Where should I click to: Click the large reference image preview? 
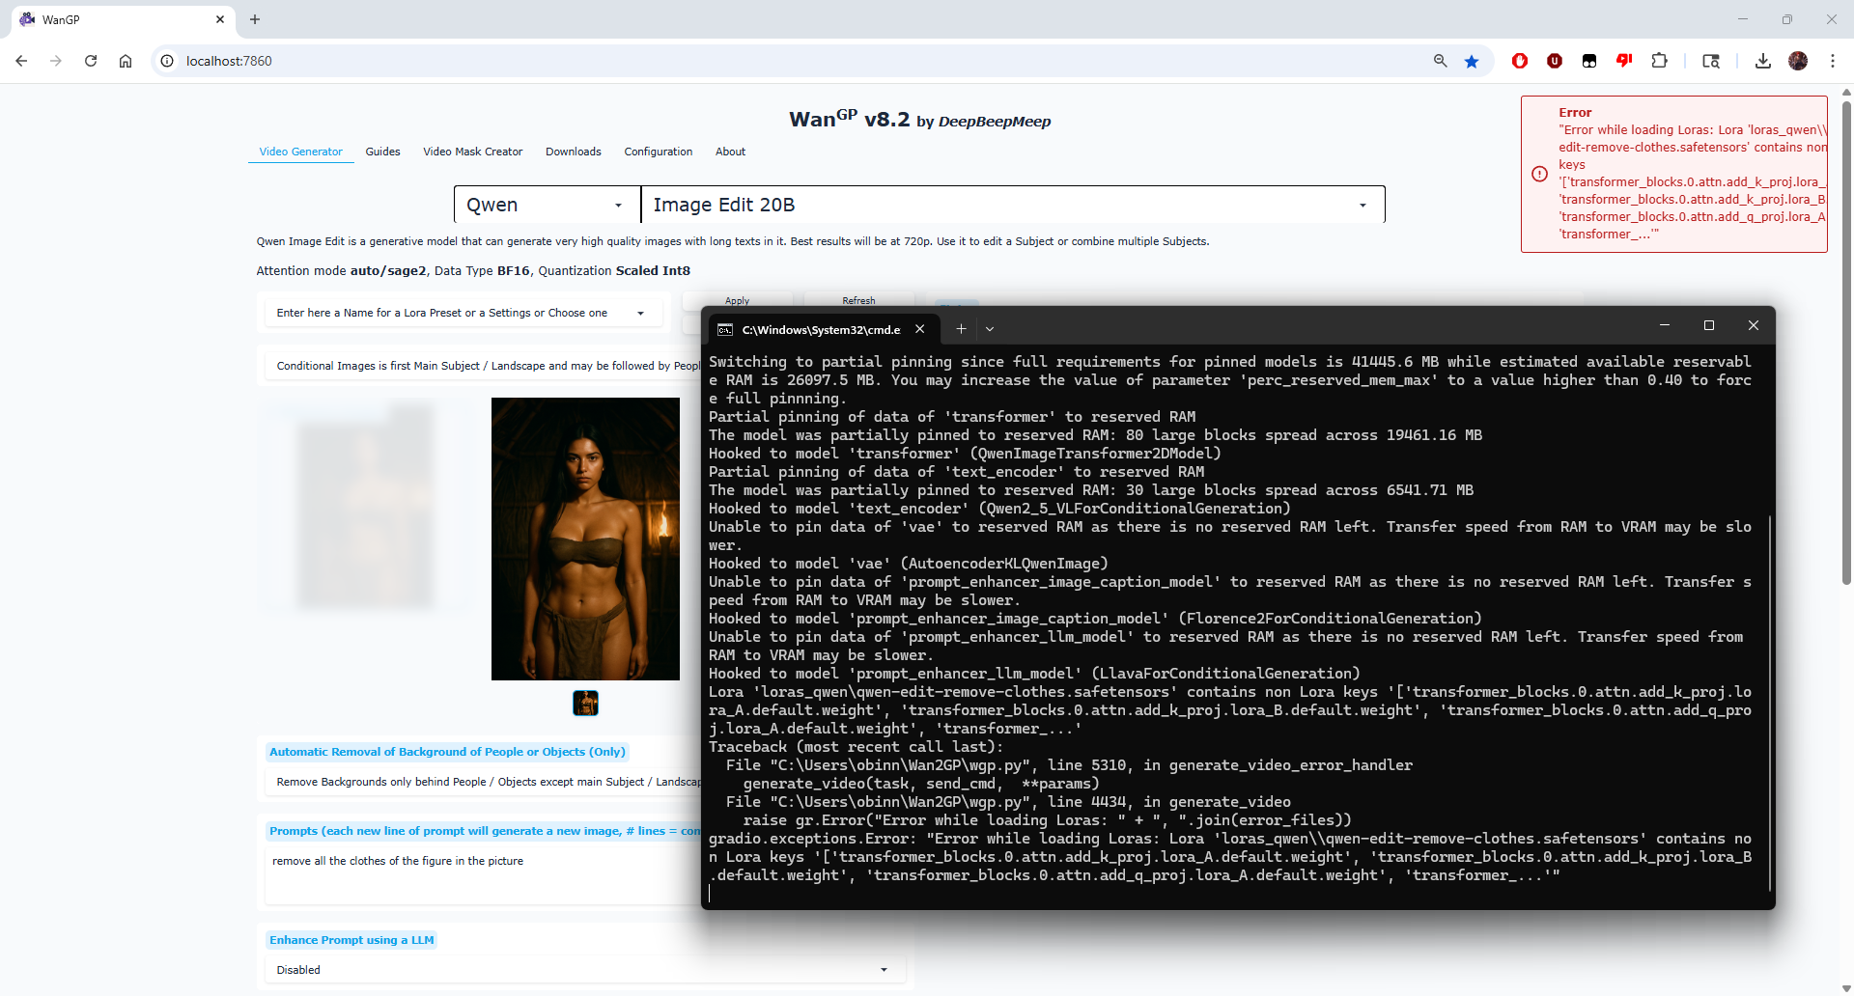tap(585, 539)
